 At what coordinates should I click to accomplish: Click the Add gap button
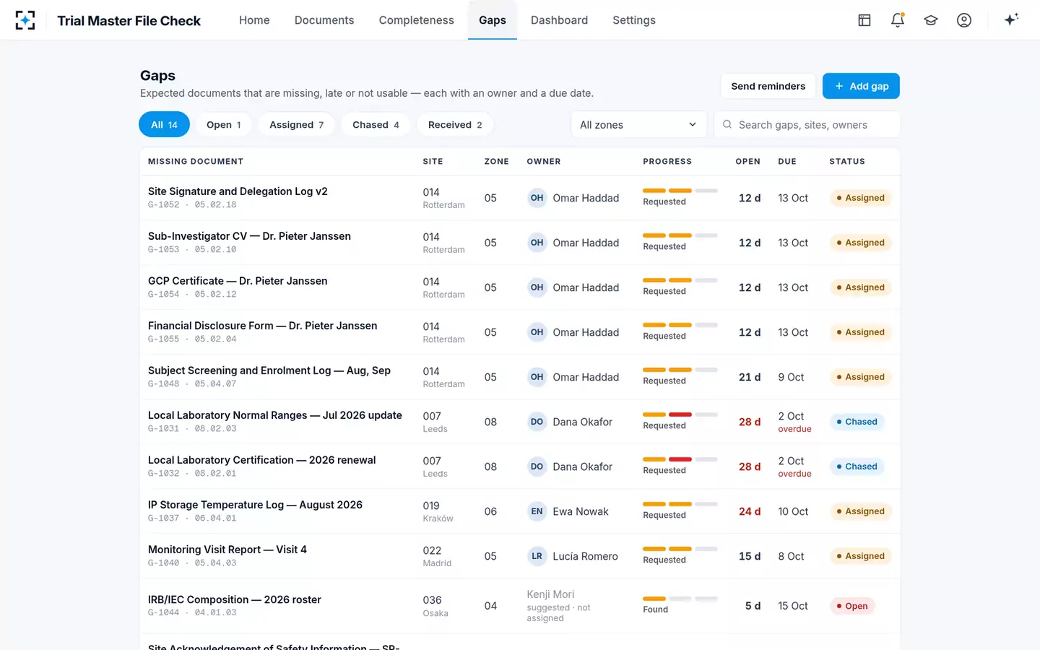[x=861, y=86]
